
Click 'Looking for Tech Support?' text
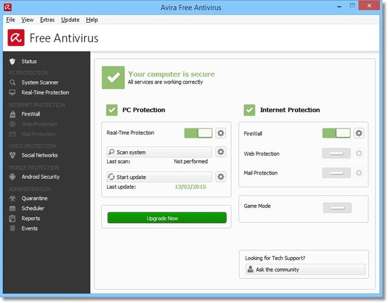point(275,258)
